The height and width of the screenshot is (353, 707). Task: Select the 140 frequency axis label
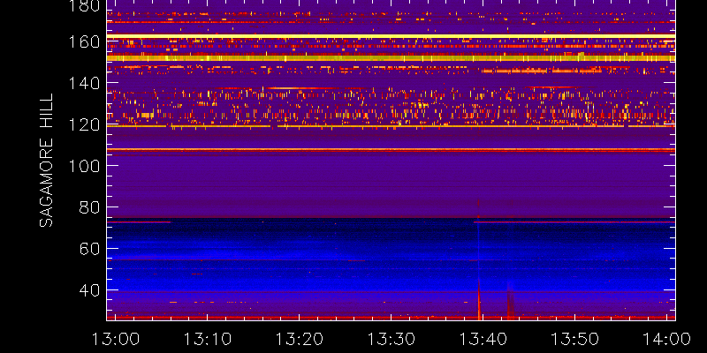84,83
